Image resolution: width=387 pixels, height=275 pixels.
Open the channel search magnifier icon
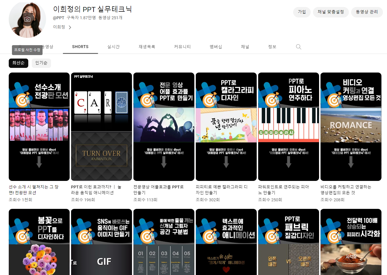pyautogui.click(x=298, y=47)
